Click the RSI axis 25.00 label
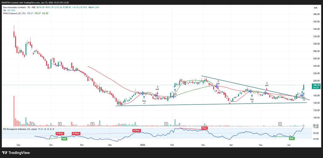Screen dimensions: 323x158 pos(315,139)
